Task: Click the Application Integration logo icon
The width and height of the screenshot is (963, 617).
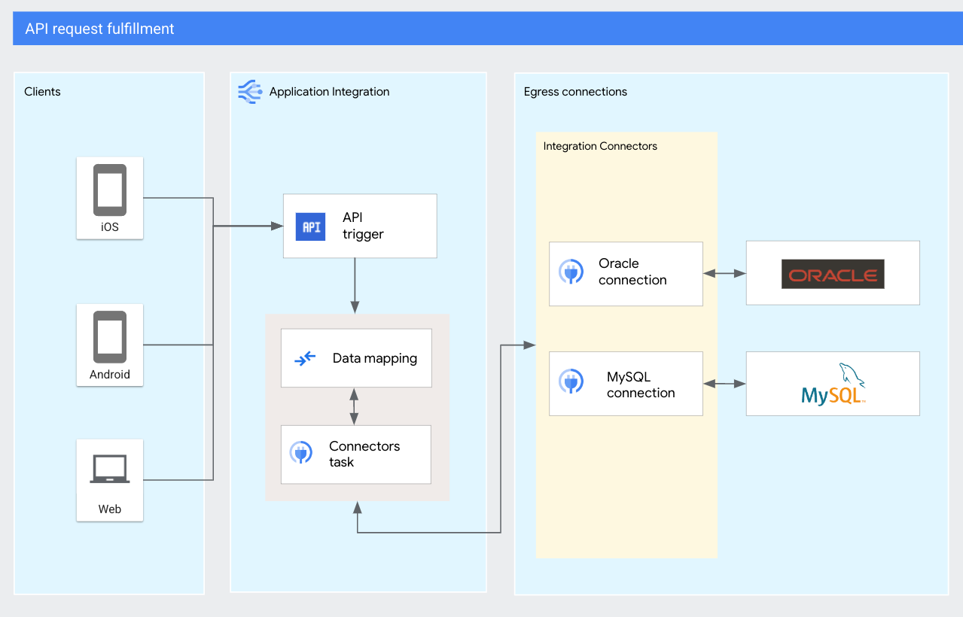Action: click(249, 91)
